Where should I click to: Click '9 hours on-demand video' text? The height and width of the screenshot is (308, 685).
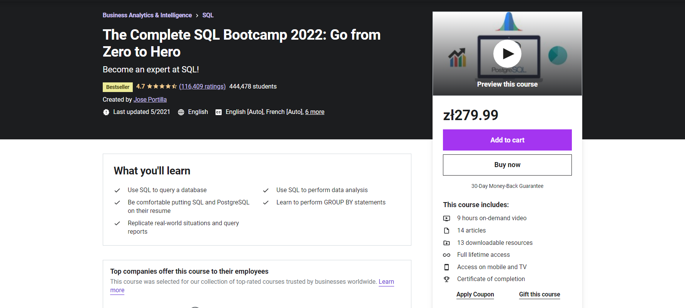point(492,218)
